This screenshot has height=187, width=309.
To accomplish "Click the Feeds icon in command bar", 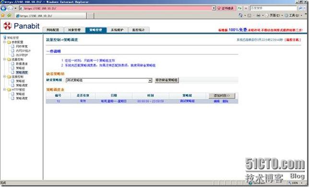I will [250, 15].
